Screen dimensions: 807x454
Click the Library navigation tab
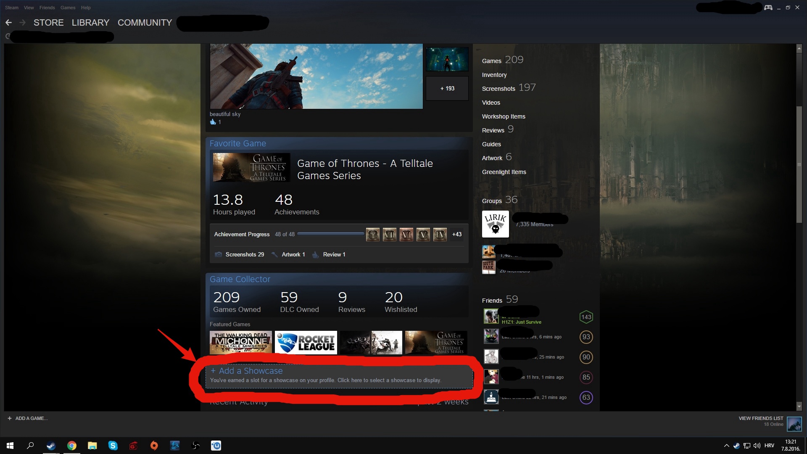(x=90, y=23)
